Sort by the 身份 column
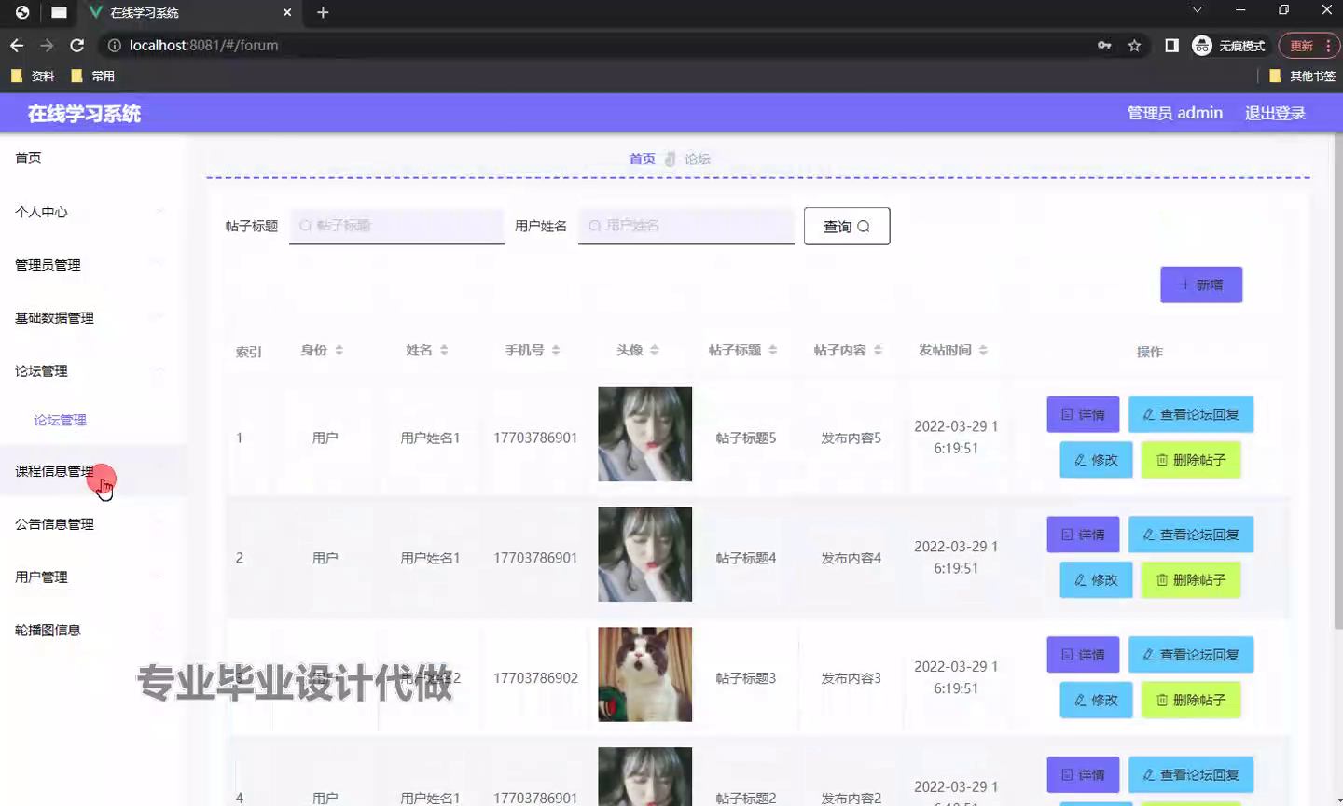 pyautogui.click(x=339, y=350)
